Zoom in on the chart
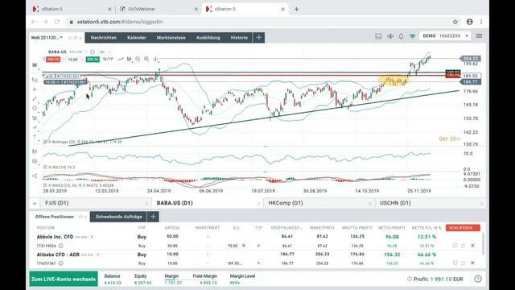Viewport: 515px width, 290px height. 146,59
